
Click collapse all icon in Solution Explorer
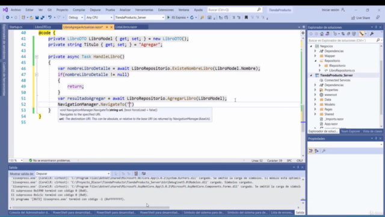[x=348, y=34]
